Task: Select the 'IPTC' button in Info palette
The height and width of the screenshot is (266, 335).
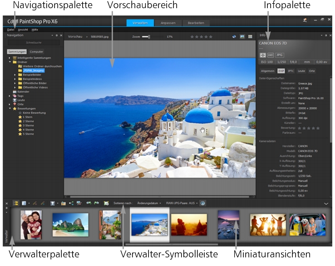Action: pos(291,71)
